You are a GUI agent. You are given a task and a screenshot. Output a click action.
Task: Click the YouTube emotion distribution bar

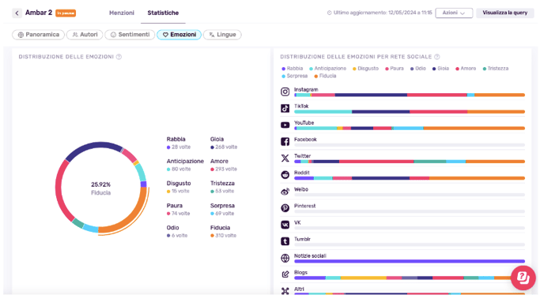point(410,129)
